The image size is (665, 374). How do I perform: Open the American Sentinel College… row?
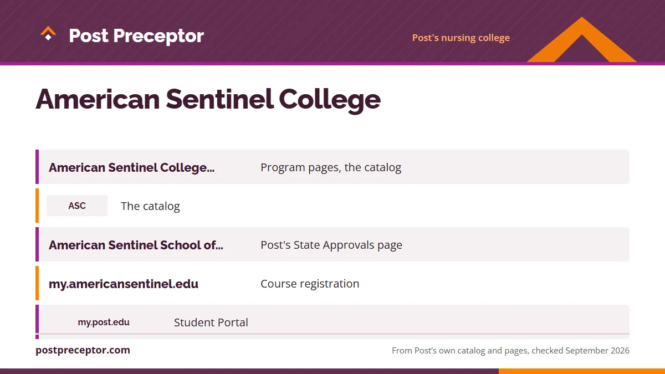(x=332, y=167)
